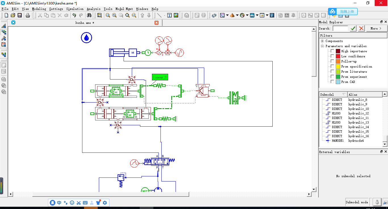Image resolution: width=388 pixels, height=209 pixels.
Task: Toggle the Low confidence filter checkbox
Action: click(332, 56)
